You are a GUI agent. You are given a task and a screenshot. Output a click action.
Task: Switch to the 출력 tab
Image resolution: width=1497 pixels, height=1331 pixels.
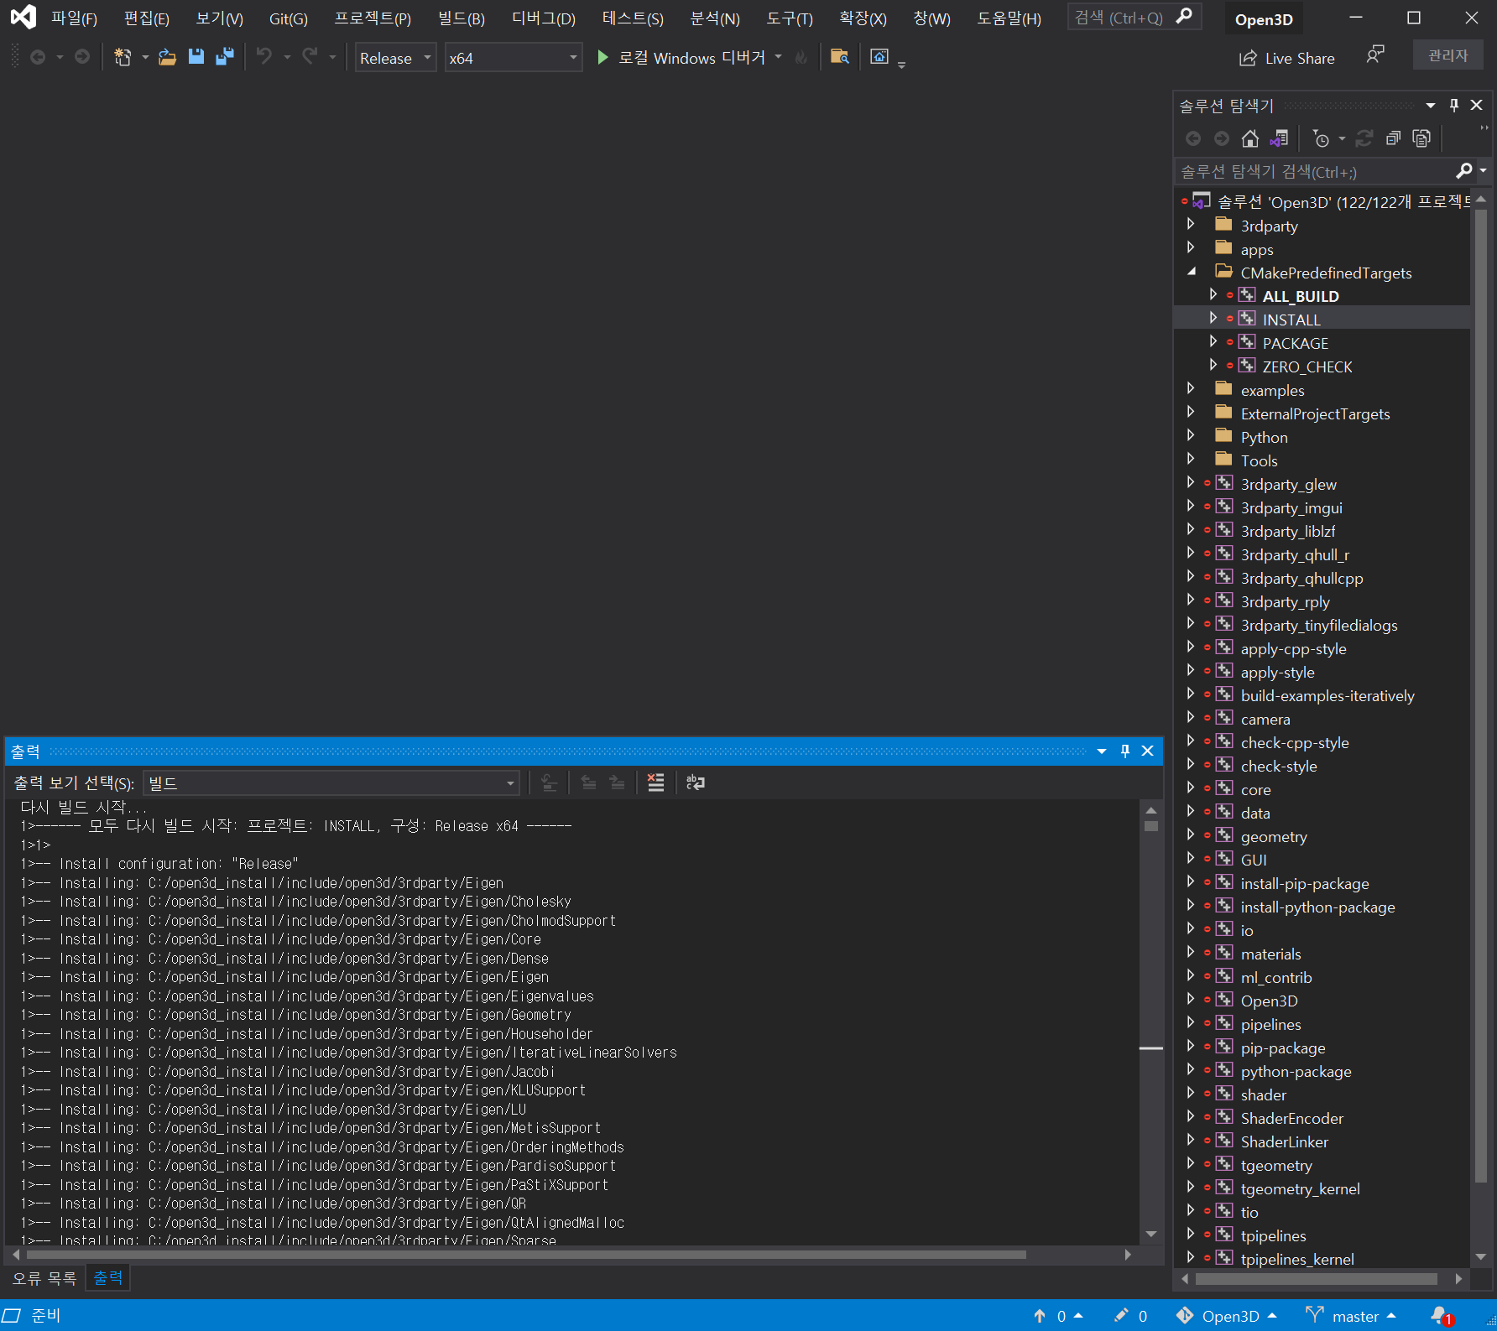click(108, 1278)
